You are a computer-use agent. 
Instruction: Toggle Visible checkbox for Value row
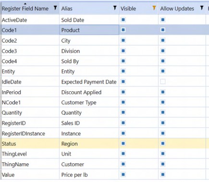123,175
